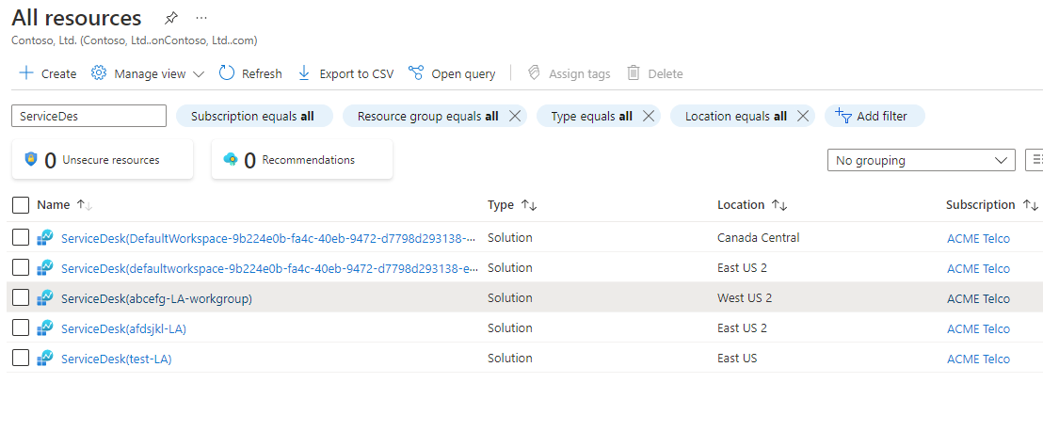This screenshot has width=1043, height=431.
Task: Open Type equals all filter
Action: (591, 116)
